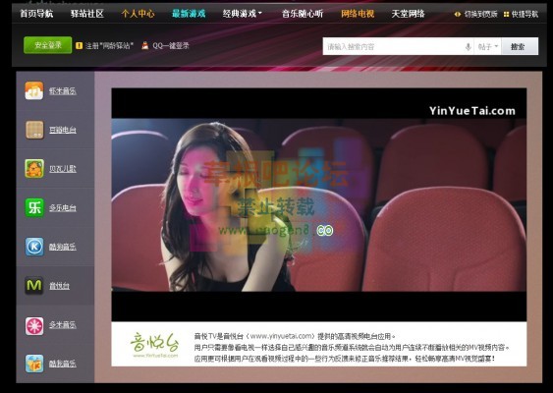Click the YinYueTai video player area

(319, 204)
